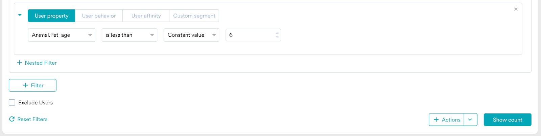
Task: Switch to the User behavior tab
Action: point(99,16)
